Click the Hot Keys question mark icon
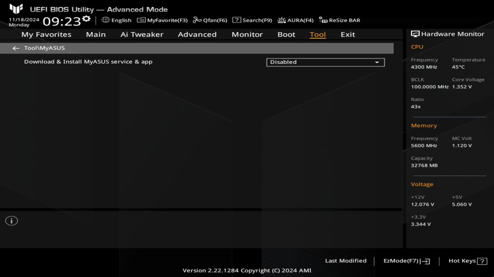The height and width of the screenshot is (277, 494). (x=482, y=261)
